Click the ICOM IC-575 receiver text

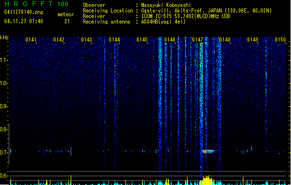(x=186, y=16)
